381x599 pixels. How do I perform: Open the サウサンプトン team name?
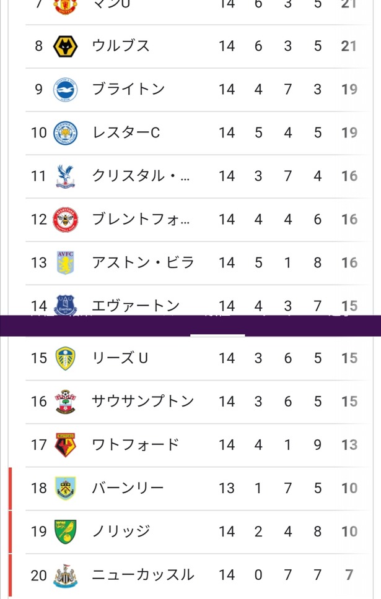click(143, 401)
